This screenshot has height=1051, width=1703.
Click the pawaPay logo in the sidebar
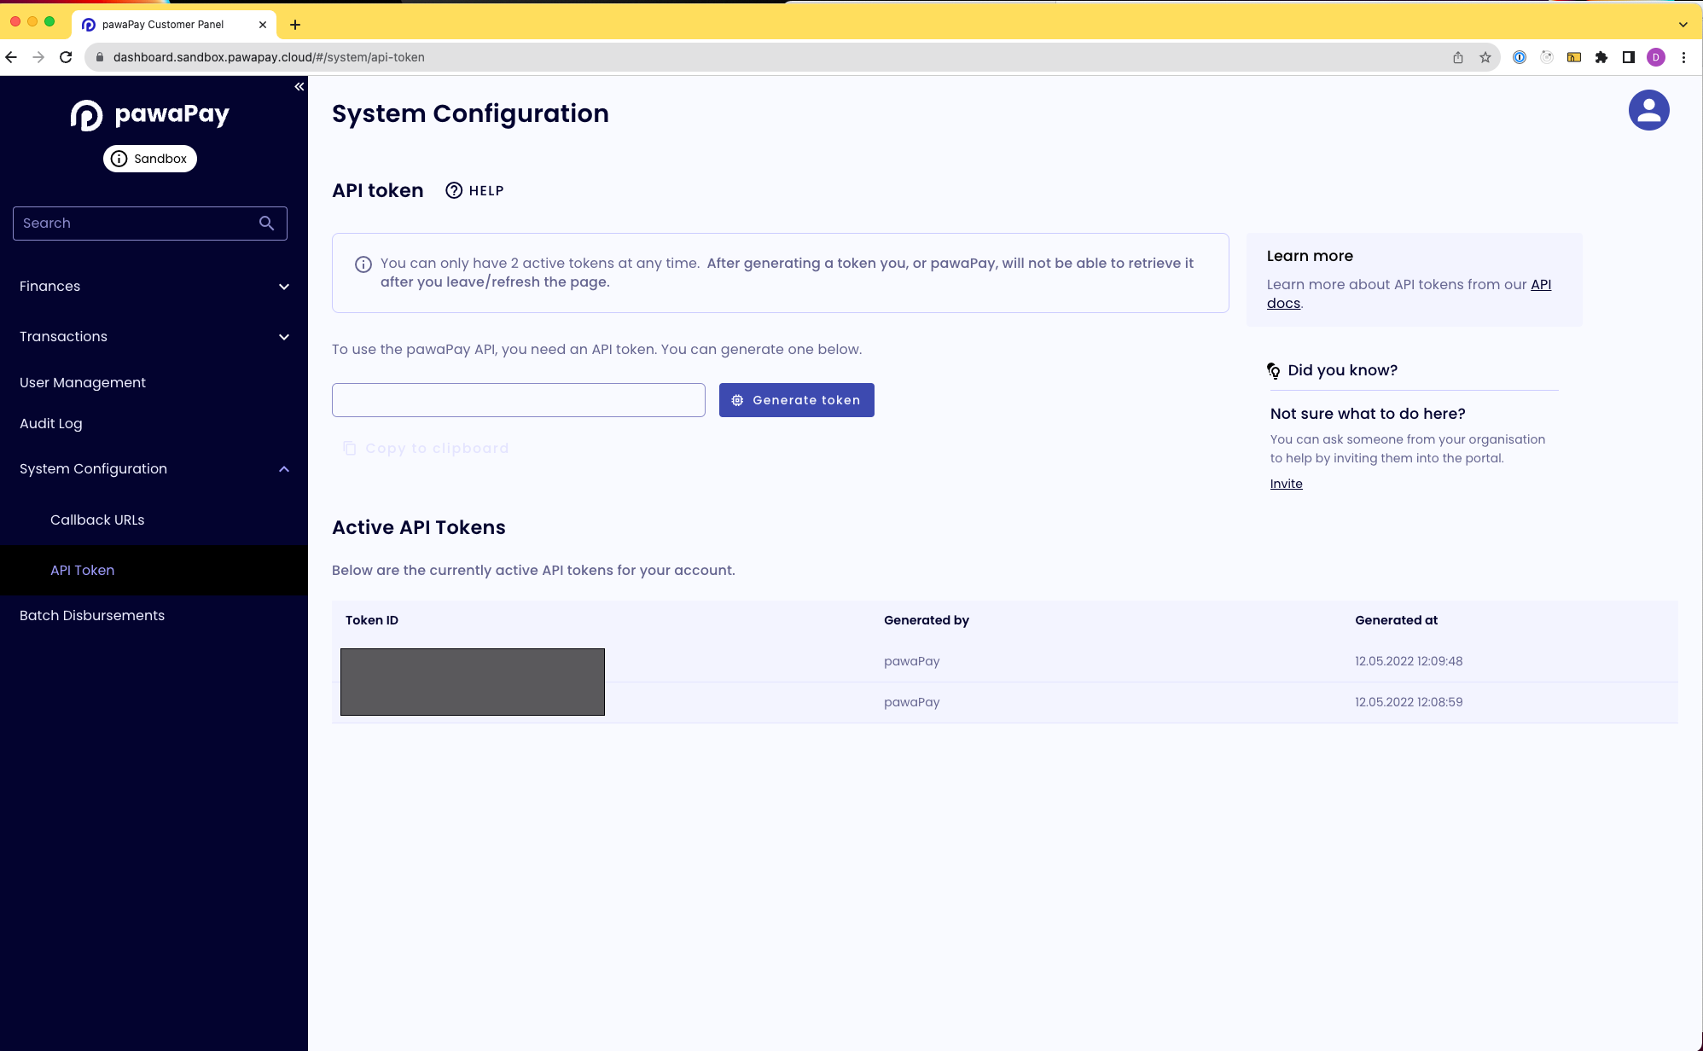tap(150, 114)
